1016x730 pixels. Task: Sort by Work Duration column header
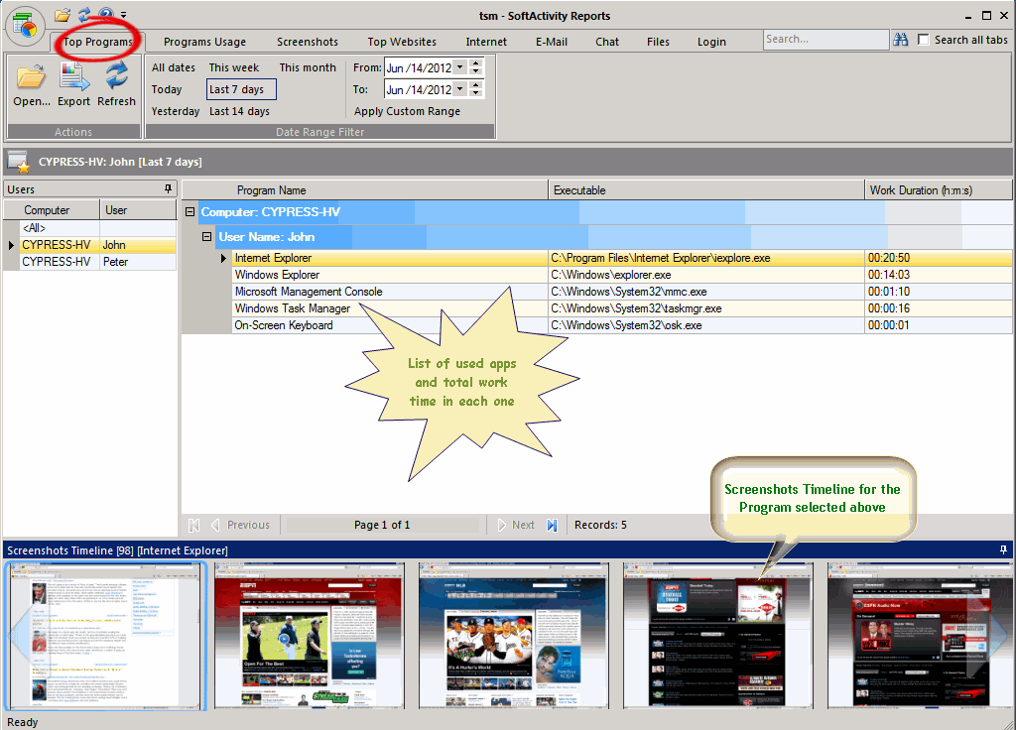pos(938,190)
